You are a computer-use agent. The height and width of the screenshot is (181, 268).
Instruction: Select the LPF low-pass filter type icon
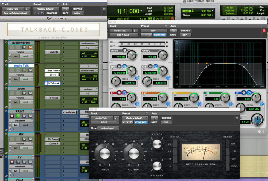155,66
